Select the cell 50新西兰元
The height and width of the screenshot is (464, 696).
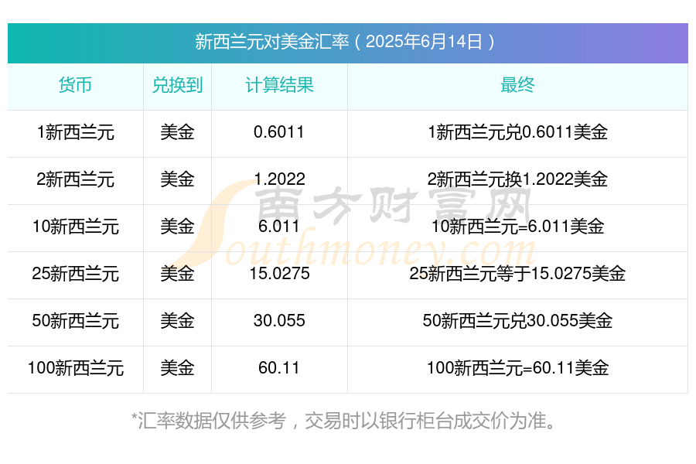76,321
